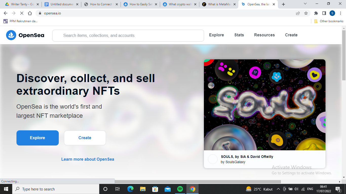Open the notification center icon
The height and width of the screenshot is (194, 346).
(x=338, y=189)
